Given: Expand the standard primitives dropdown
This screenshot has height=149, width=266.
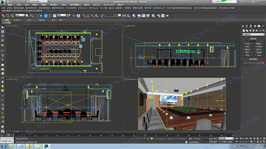Looking at the screenshot, I should pos(253,34).
